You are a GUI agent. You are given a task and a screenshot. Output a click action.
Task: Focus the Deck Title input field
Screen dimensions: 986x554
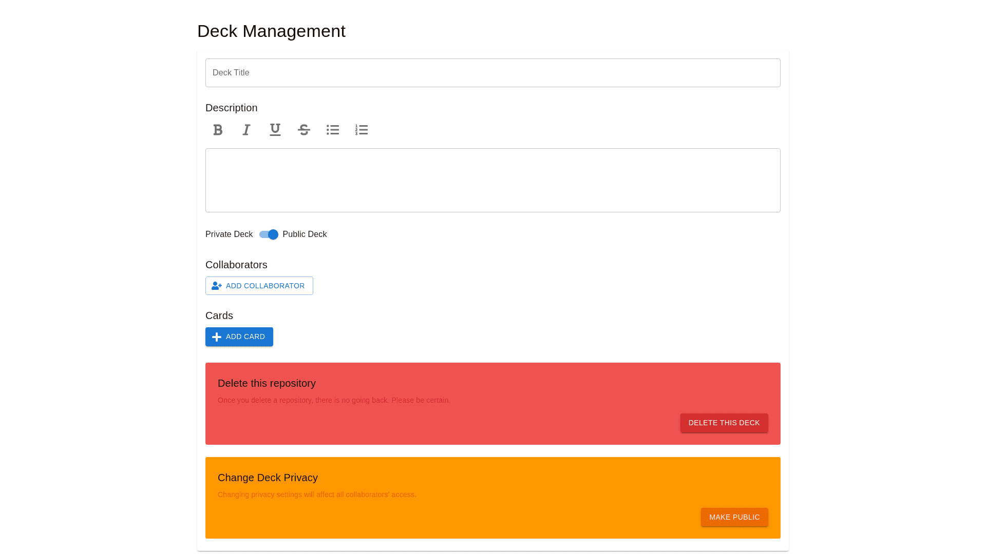tap(493, 73)
